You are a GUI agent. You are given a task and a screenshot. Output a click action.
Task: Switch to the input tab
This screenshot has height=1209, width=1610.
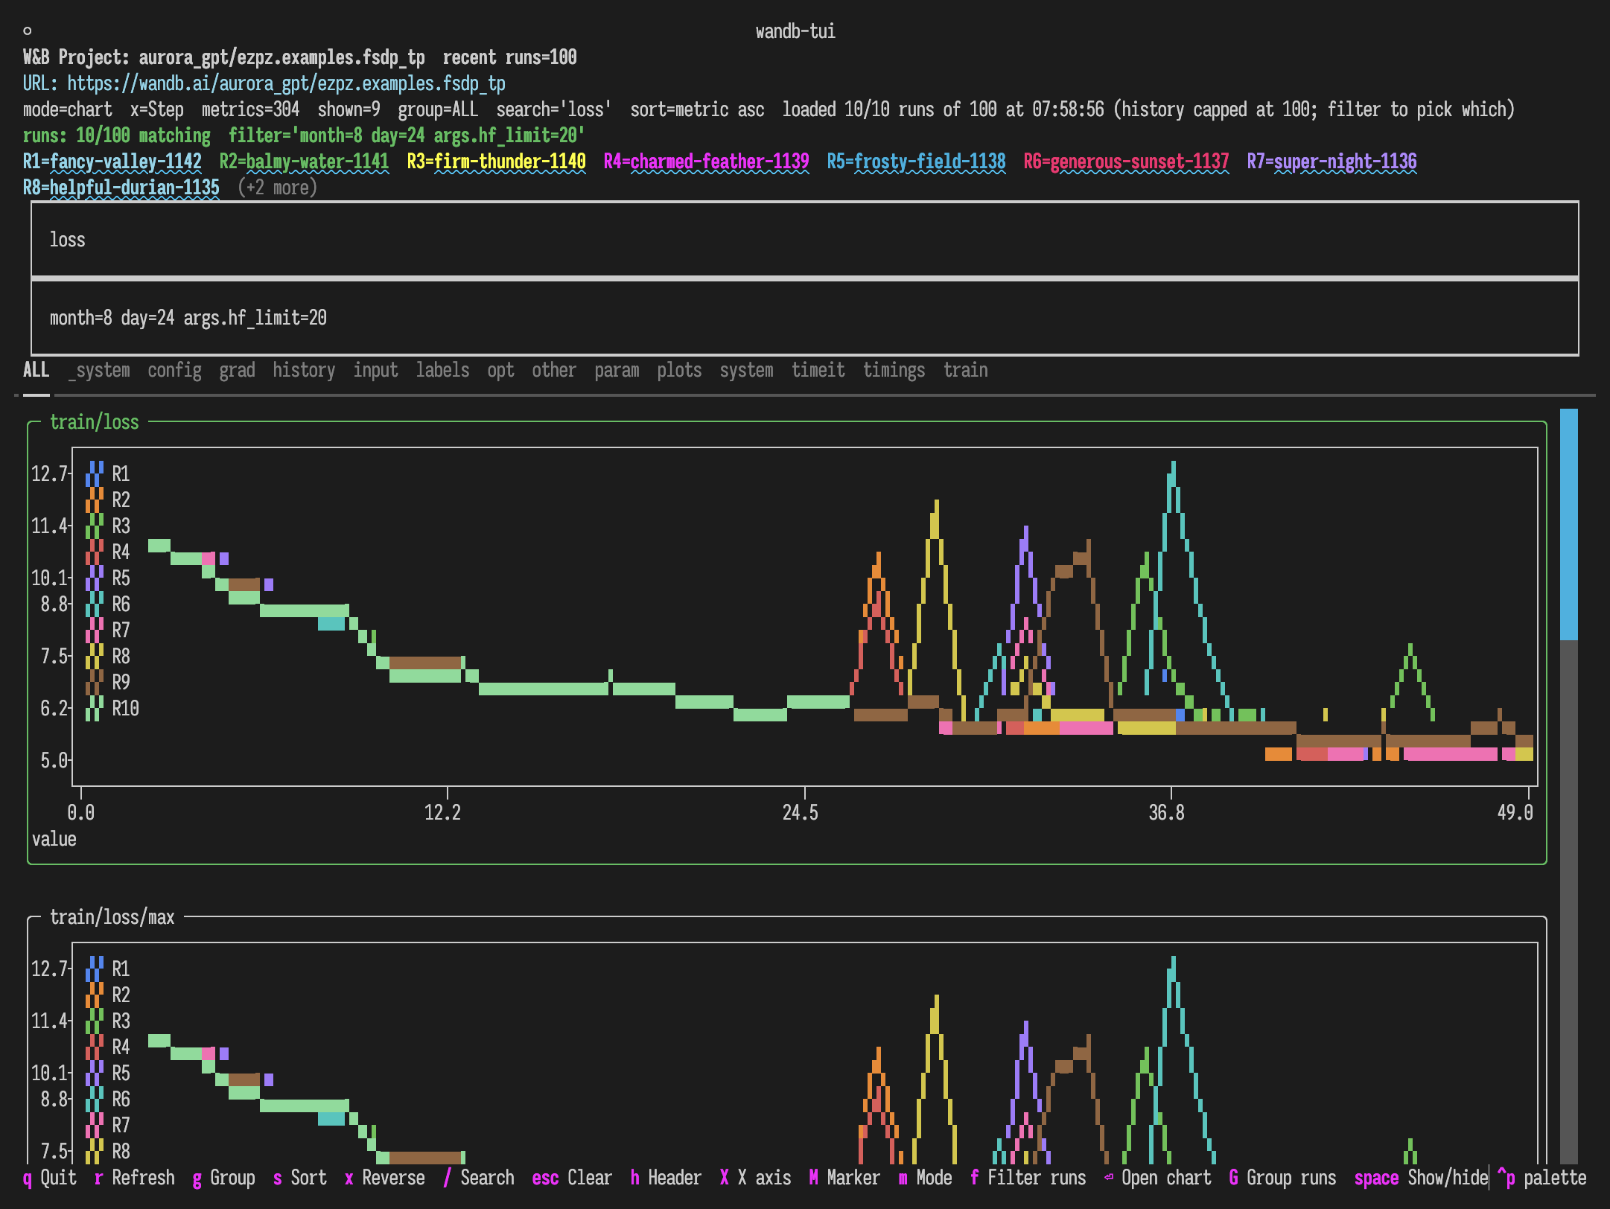(x=375, y=370)
